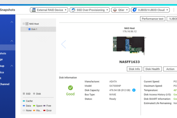Click the Qtier layered stack icon
Screen dimensions: 177x118
click(x=115, y=10)
